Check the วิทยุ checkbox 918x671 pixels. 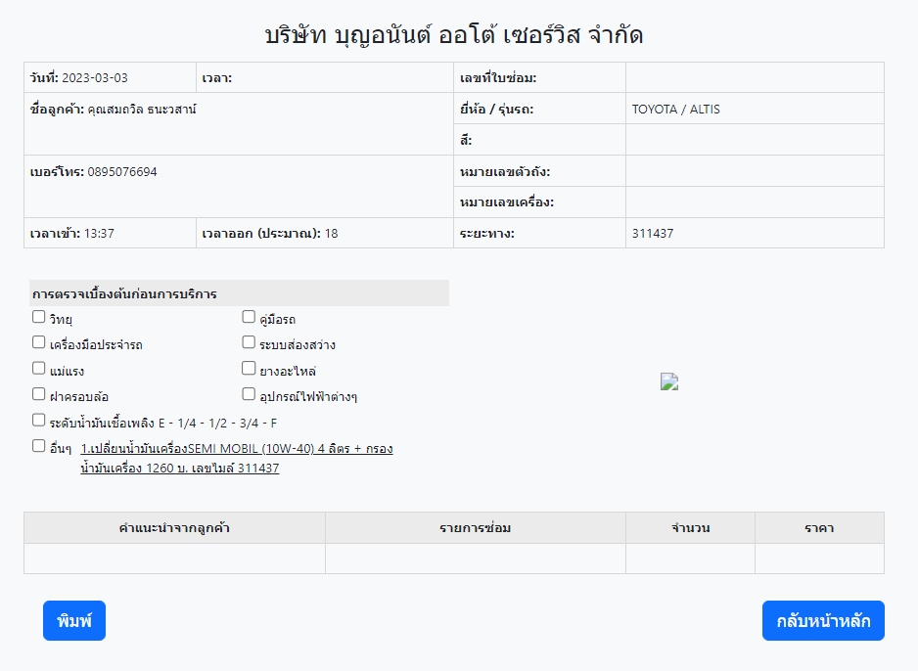(x=39, y=317)
